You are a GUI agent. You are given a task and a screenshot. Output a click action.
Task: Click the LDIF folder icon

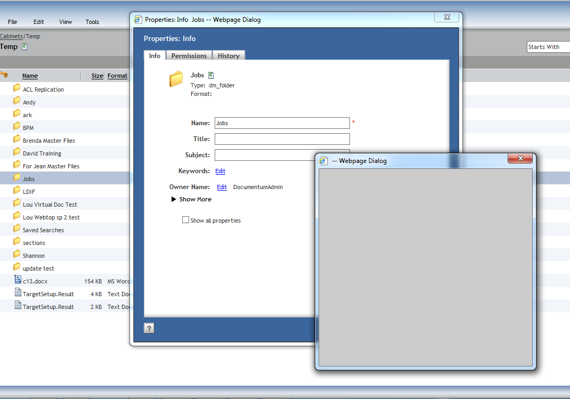(x=17, y=190)
